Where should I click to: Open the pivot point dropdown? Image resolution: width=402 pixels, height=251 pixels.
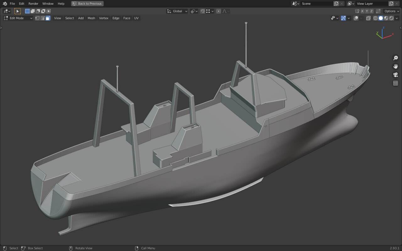194,11
